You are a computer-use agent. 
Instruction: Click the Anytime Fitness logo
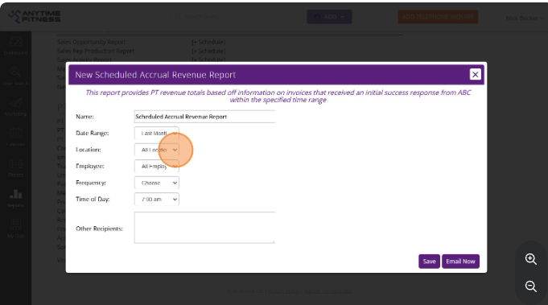pyautogui.click(x=35, y=16)
